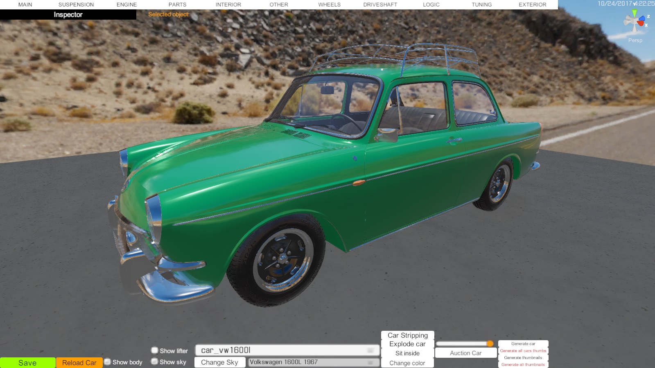The image size is (655, 368).
Task: Click the Generate all cars thumbs button
Action: [523, 350]
